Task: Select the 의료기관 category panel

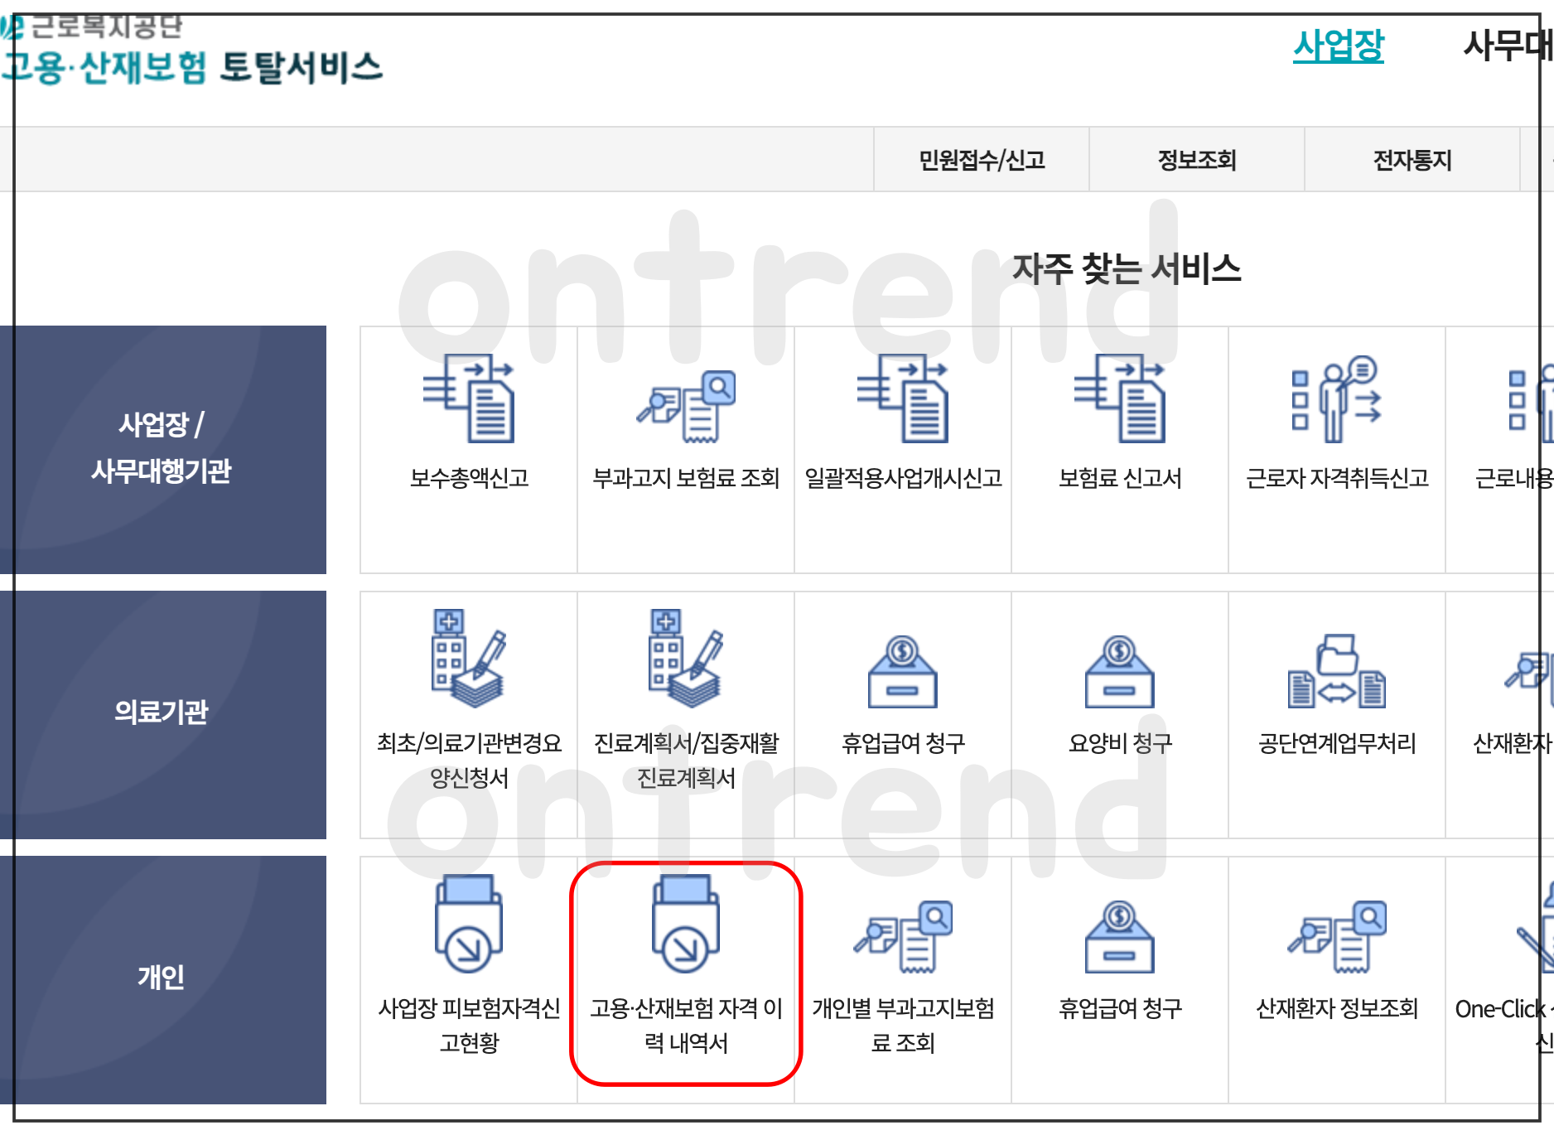Action: coord(163,714)
